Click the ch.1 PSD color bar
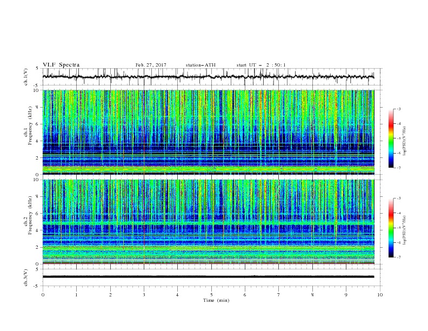This screenshot has width=428, height=331. [391, 138]
